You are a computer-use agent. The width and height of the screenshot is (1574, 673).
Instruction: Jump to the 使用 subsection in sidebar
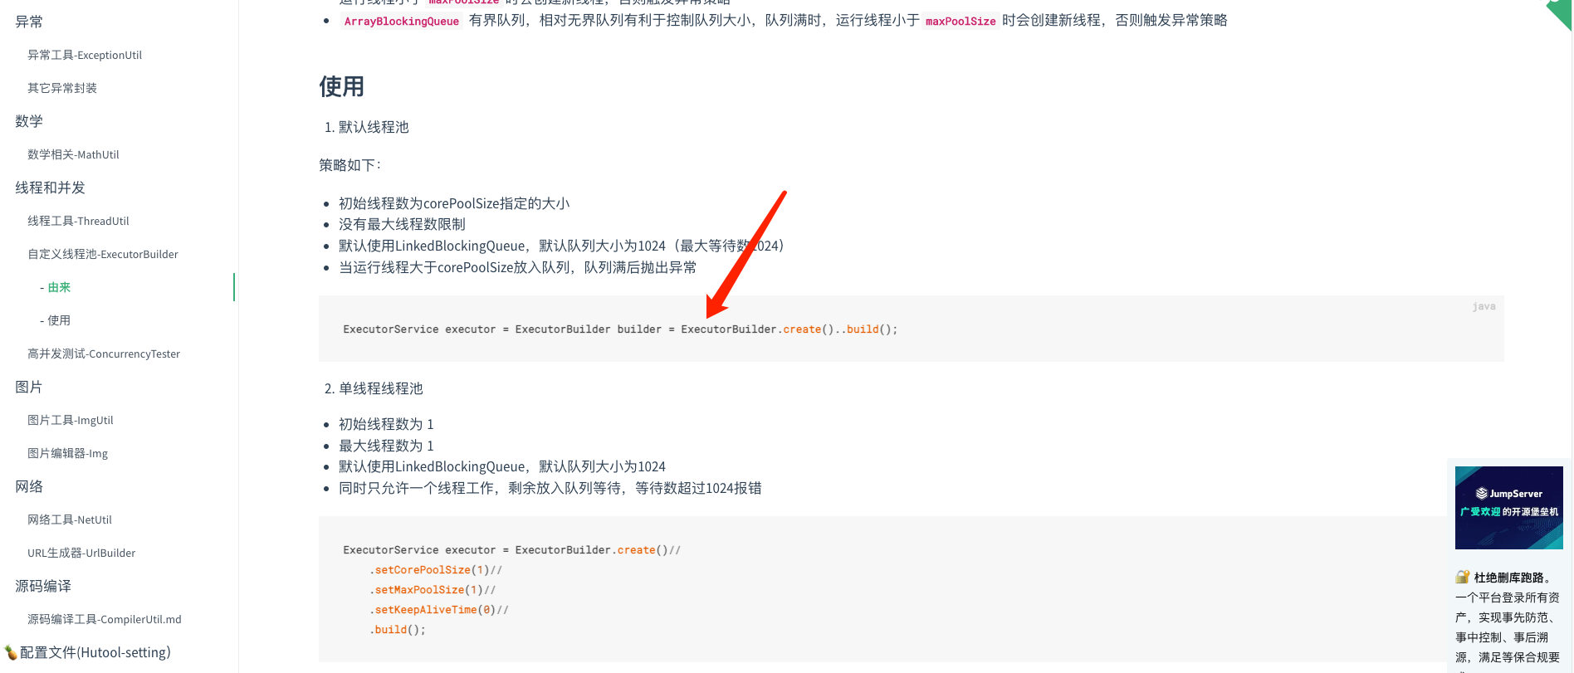(59, 320)
